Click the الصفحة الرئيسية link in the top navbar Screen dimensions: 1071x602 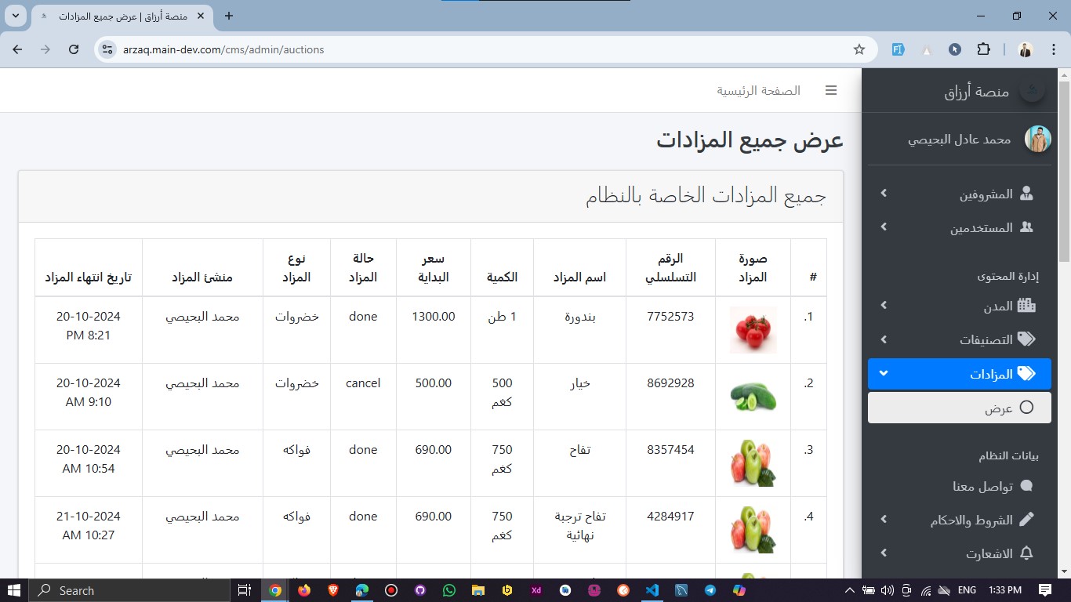tap(758, 91)
